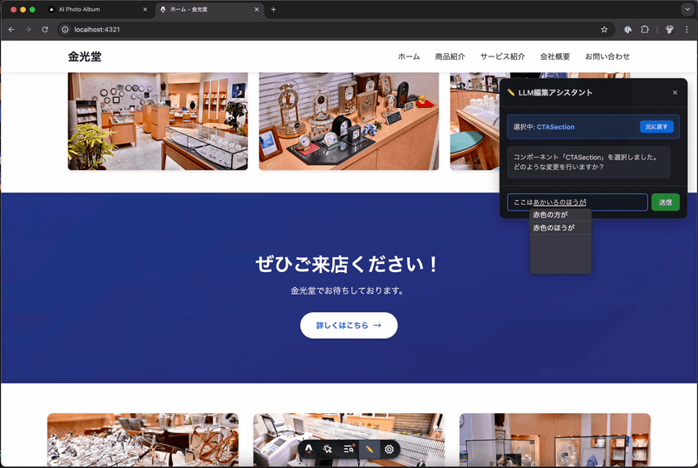Expand the tab search chevron
The height and width of the screenshot is (468, 698).
point(687,9)
